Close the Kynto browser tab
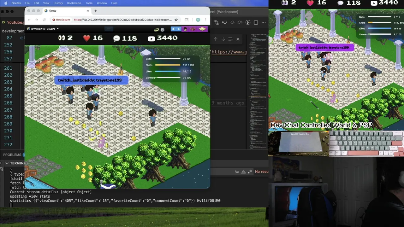The height and width of the screenshot is (227, 404). tap(88, 11)
